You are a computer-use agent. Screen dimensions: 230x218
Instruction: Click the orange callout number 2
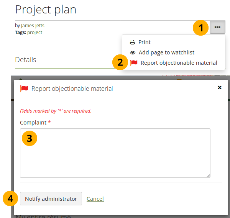(x=120, y=62)
